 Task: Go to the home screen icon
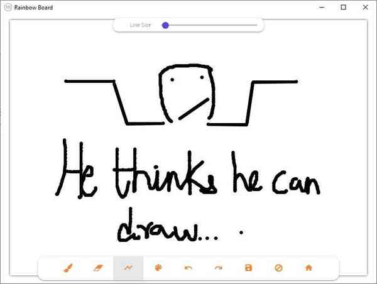[309, 268]
